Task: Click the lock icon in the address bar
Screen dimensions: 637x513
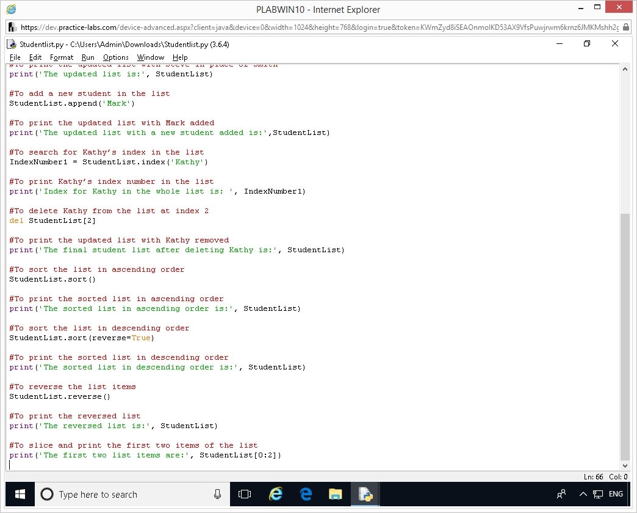Action: [x=626, y=27]
